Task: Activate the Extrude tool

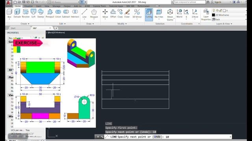Action: [x=17, y=13]
